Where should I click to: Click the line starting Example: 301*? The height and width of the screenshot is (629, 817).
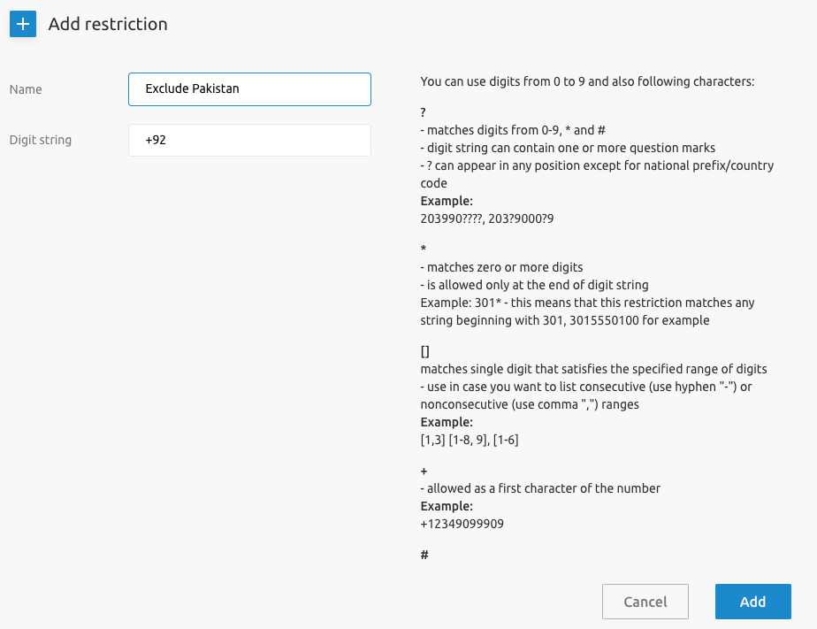[x=587, y=303]
